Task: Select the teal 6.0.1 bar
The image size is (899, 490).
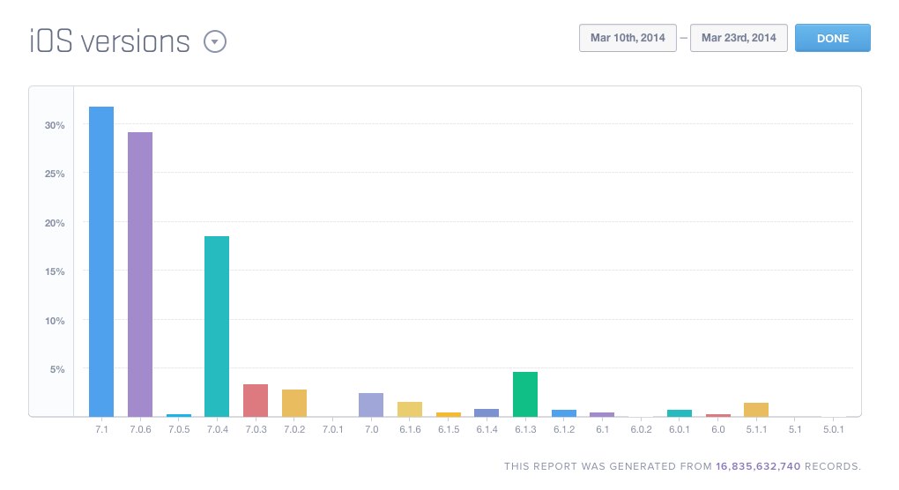Action: (680, 412)
